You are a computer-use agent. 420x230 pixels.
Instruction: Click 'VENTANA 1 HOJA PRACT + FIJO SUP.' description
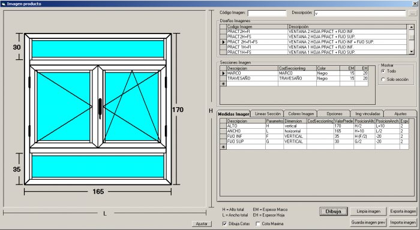pos(322,53)
